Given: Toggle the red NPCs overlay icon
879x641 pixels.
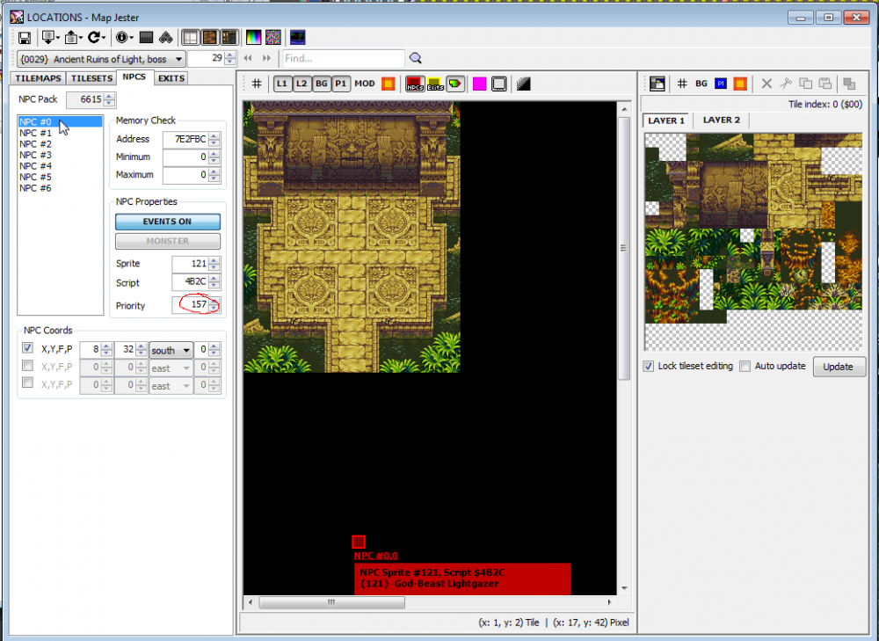Looking at the screenshot, I should point(414,84).
